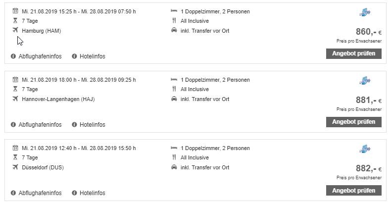The width and height of the screenshot is (390, 204).
Task: Open Hotelinfos for the Hamburg offer
Action: (x=92, y=56)
